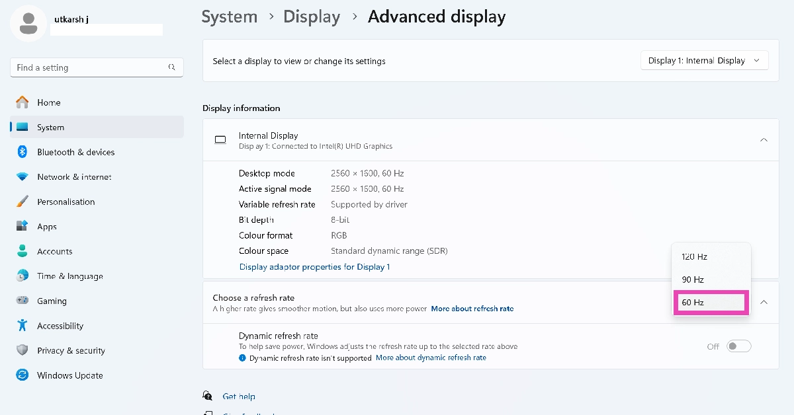Open Display adaptor properties for Display 1
The height and width of the screenshot is (415, 794).
[314, 267]
